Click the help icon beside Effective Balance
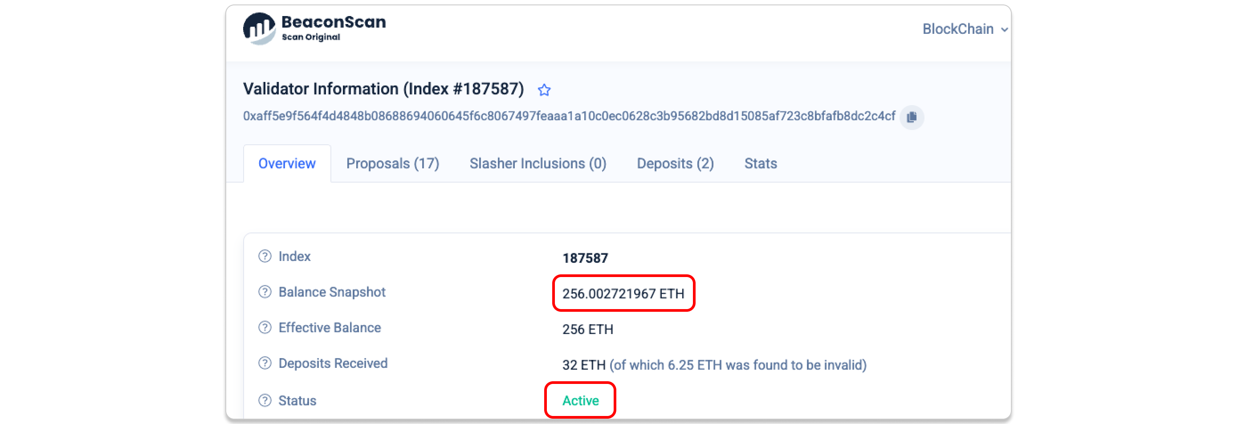Image resolution: width=1238 pixels, height=424 pixels. (x=265, y=327)
